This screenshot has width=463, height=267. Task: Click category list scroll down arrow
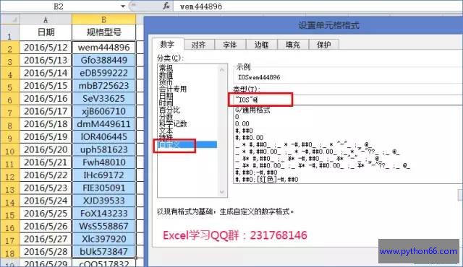(222, 192)
